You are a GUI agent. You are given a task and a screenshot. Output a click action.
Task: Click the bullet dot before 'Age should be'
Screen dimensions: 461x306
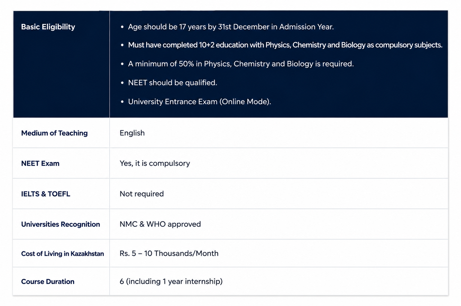pyautogui.click(x=122, y=27)
